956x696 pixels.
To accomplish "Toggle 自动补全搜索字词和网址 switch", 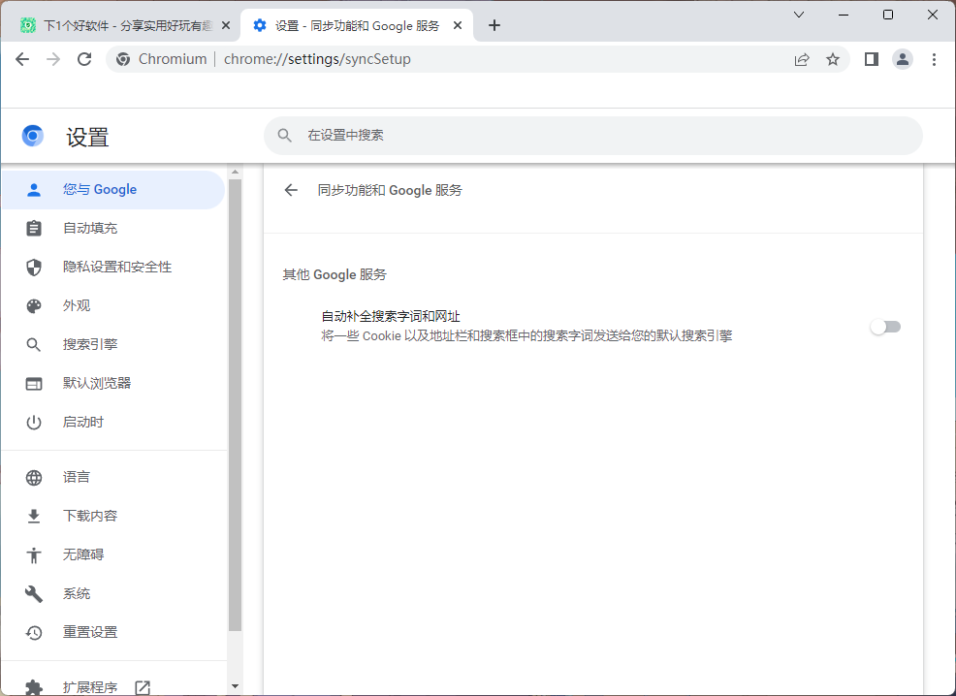I will [x=885, y=327].
